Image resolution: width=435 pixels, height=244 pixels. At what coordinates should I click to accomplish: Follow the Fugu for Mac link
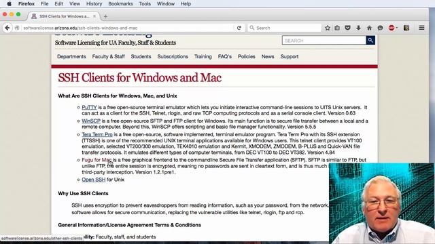click(97, 160)
